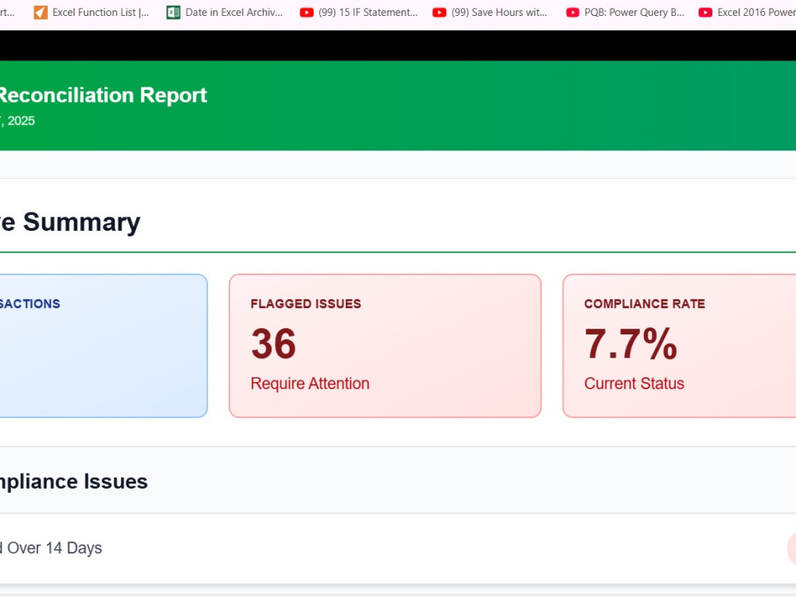The width and height of the screenshot is (796, 597).
Task: Open the PQB: Power Query B bookmark
Action: click(x=625, y=12)
